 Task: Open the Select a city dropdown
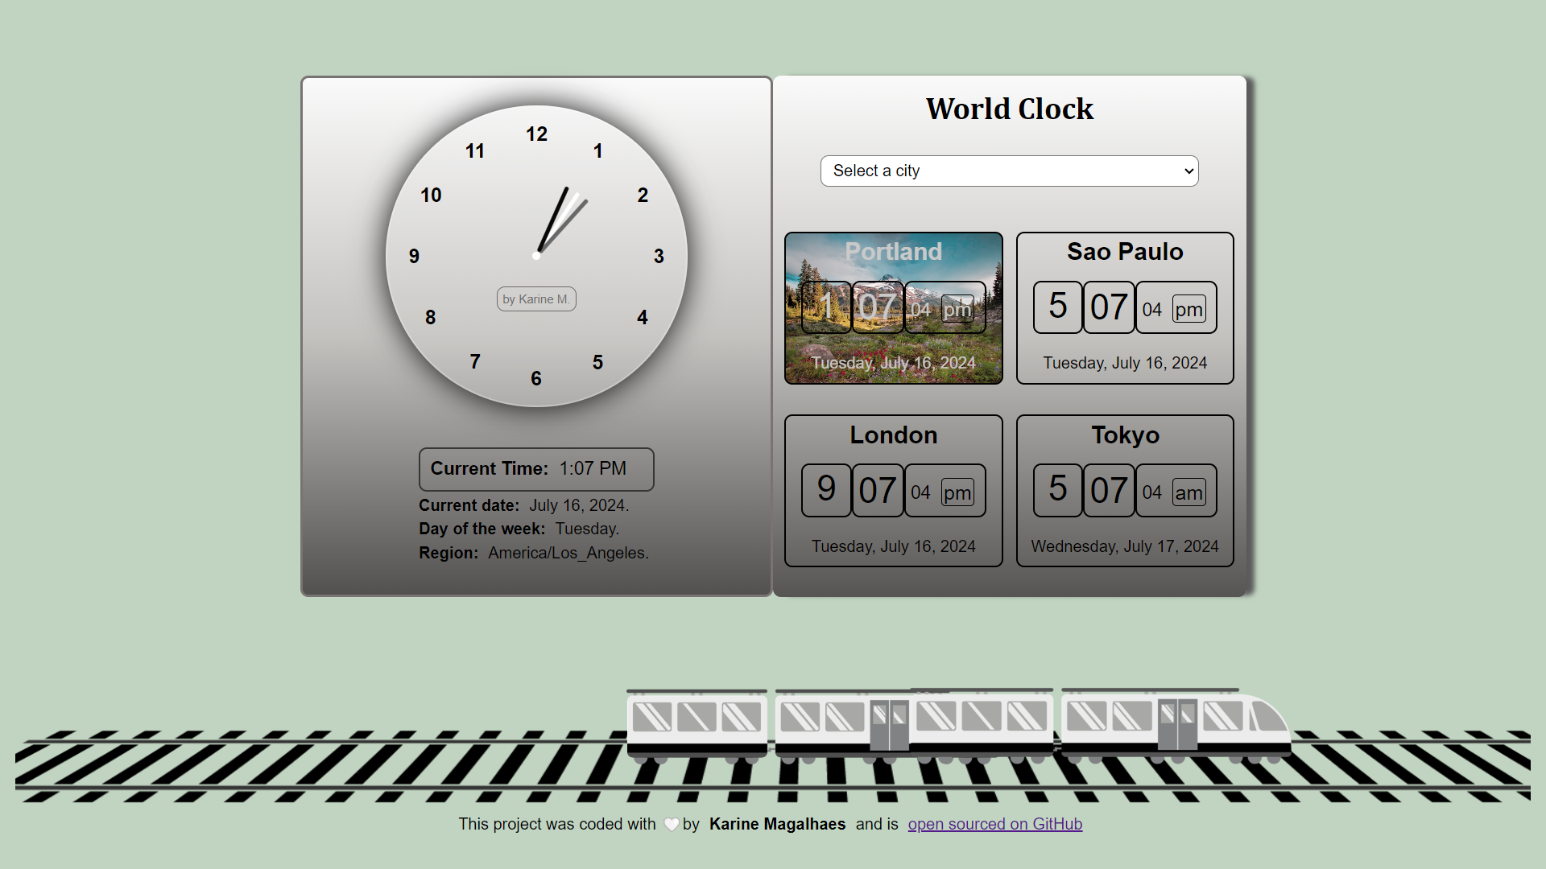[x=1009, y=171]
